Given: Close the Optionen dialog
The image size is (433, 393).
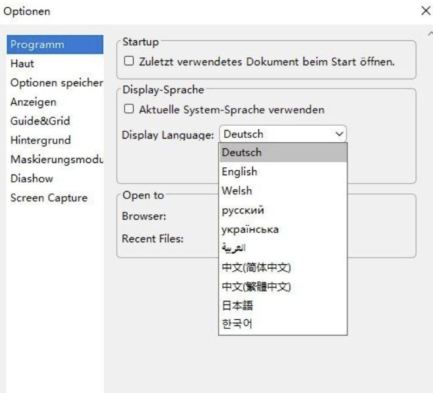Looking at the screenshot, I should tap(426, 11).
